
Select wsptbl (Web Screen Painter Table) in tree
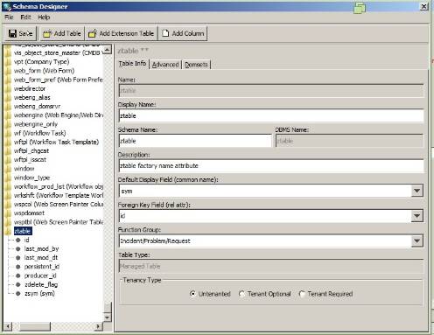tap(59, 222)
